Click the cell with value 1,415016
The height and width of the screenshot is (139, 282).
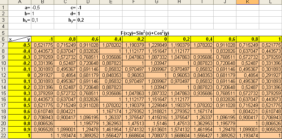point(156,118)
